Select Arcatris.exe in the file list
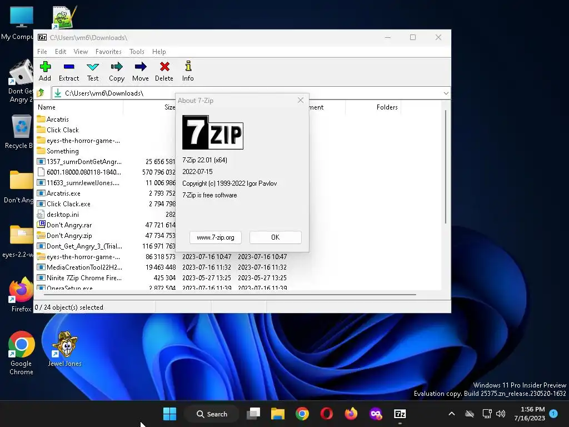This screenshot has width=569, height=427. click(x=63, y=193)
